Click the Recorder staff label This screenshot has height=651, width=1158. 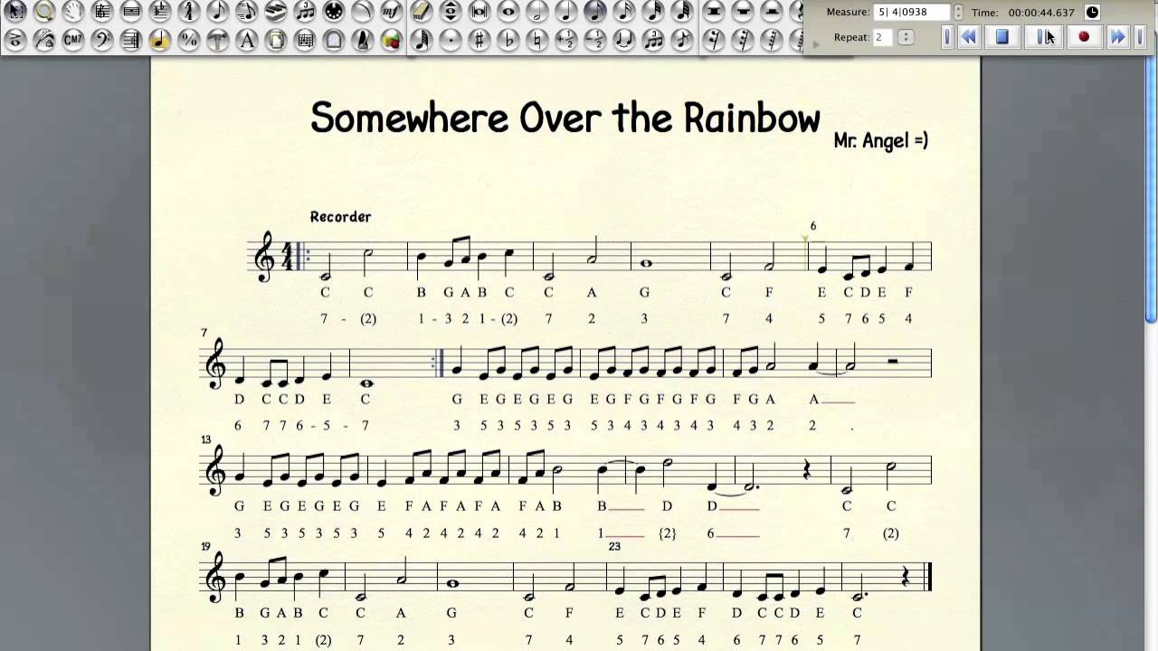click(340, 217)
